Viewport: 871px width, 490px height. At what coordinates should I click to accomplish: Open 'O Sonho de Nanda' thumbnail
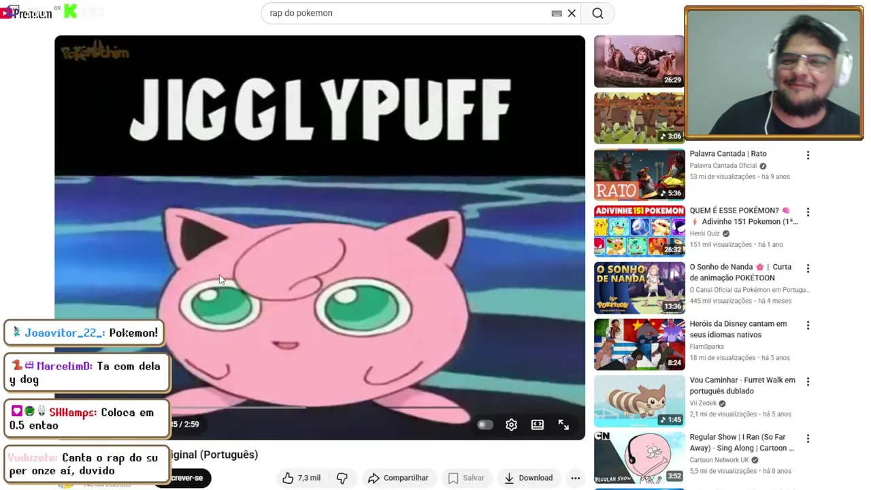point(639,287)
